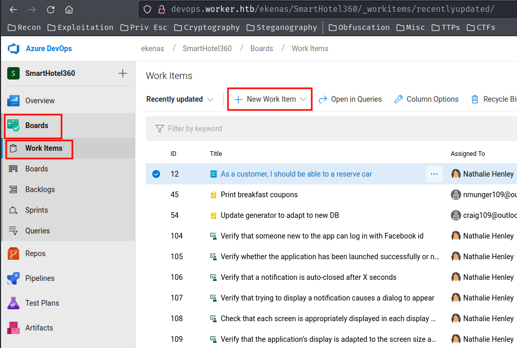Go back with the browser back arrow
The height and width of the screenshot is (348, 517).
pos(13,9)
